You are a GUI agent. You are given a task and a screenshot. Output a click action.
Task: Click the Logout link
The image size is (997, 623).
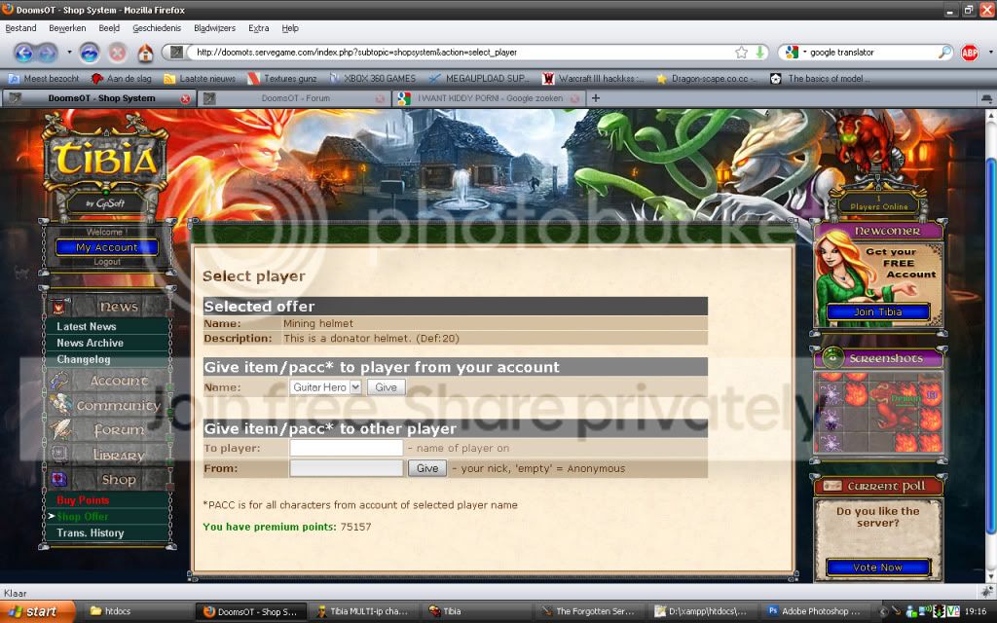click(x=107, y=262)
